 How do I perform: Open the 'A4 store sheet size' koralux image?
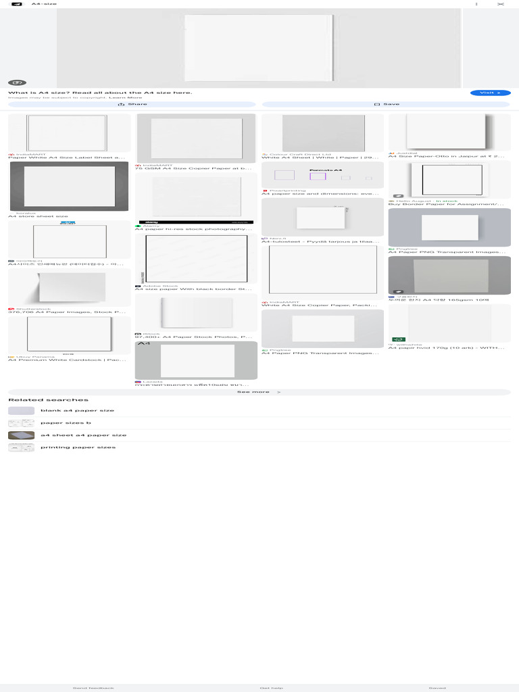[x=70, y=187]
